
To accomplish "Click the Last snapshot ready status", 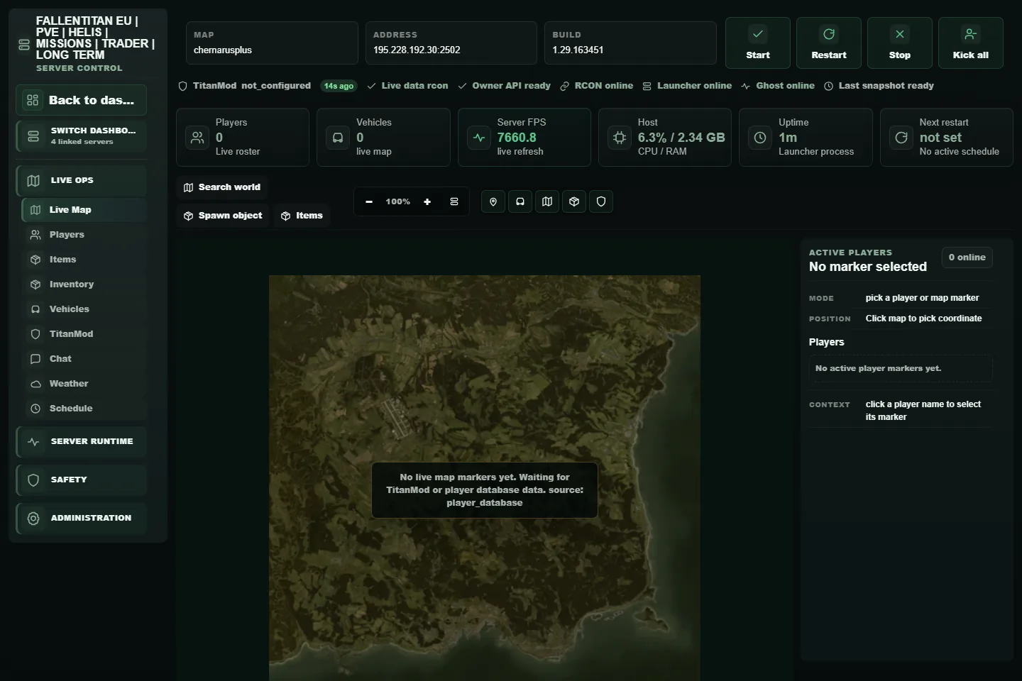I will click(879, 86).
